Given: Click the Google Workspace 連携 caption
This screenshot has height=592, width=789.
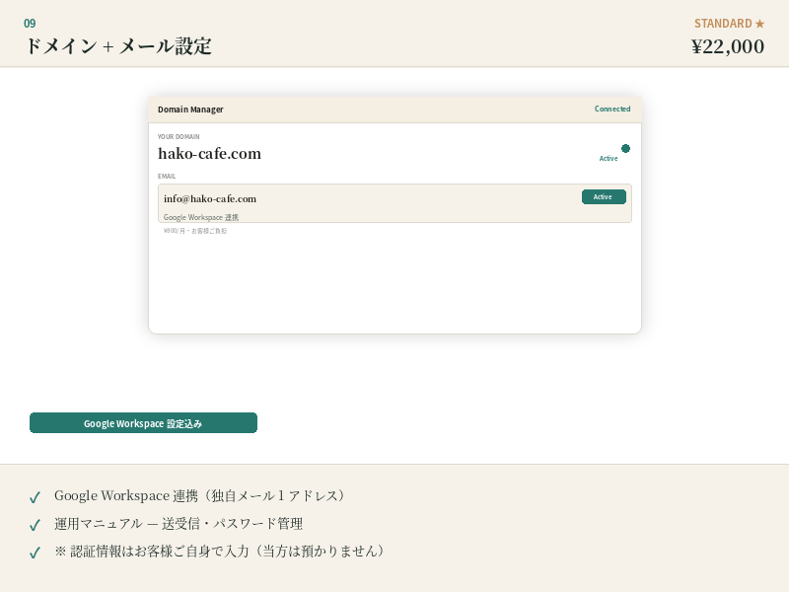Looking at the screenshot, I should point(201,217).
